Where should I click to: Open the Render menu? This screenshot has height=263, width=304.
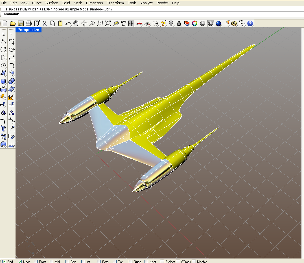click(x=163, y=3)
